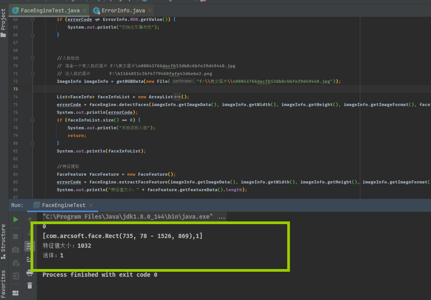
Task: Click the fold end marker at line 80
Action: click(x=32, y=143)
